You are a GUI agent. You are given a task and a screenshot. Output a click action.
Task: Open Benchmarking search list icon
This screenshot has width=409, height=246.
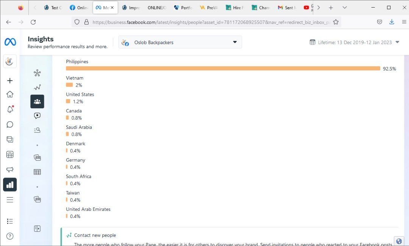37,130
